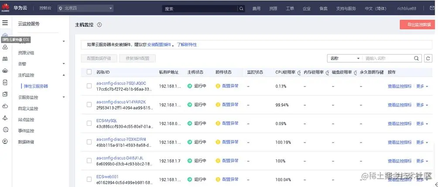Image resolution: width=438 pixels, height=187 pixels.
Task: Open the 了解新特性 link
Action: pyautogui.click(x=187, y=44)
